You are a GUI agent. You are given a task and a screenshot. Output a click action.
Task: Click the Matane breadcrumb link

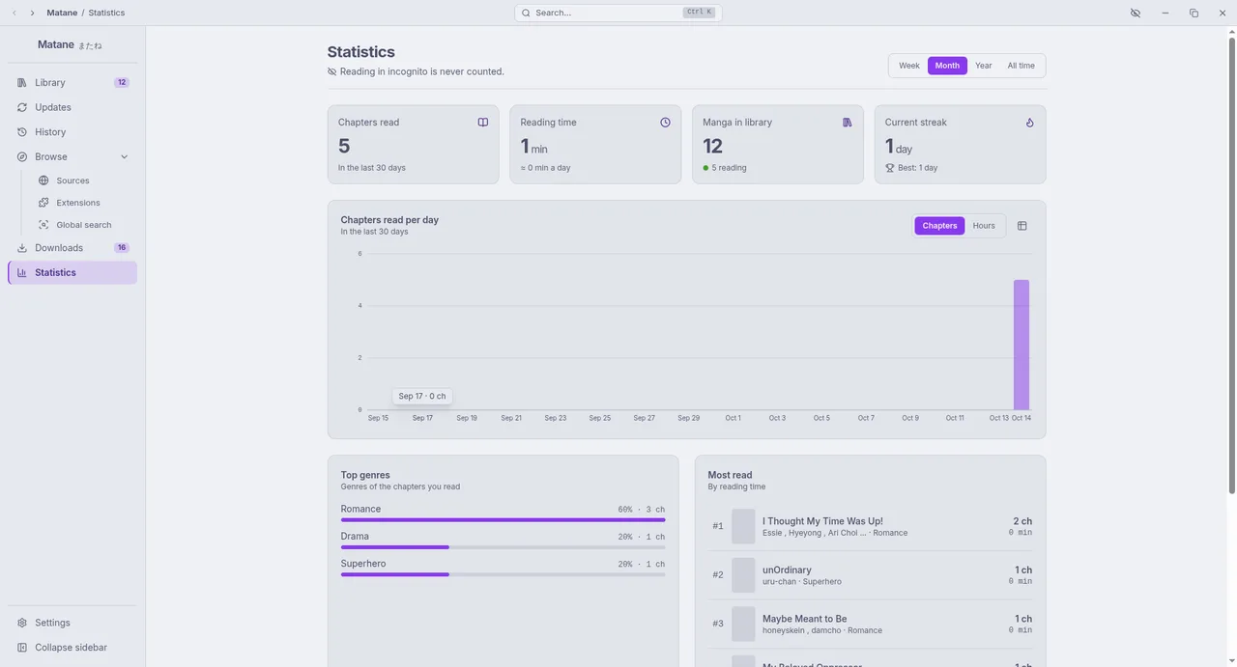click(x=62, y=13)
